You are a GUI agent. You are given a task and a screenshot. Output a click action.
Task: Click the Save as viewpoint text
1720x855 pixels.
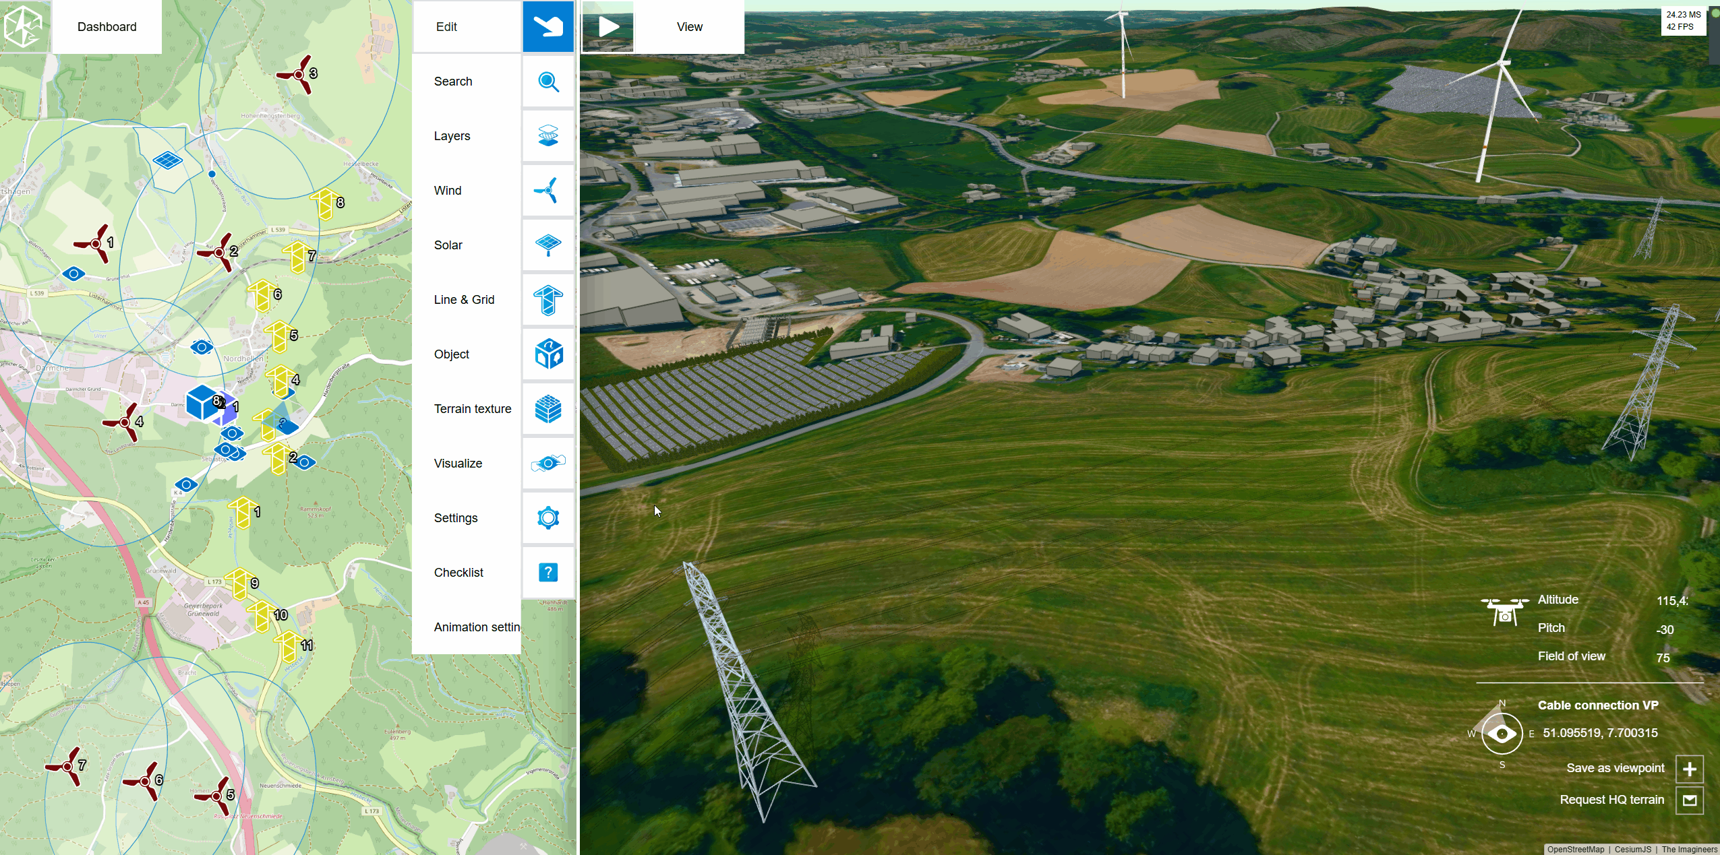[1615, 768]
